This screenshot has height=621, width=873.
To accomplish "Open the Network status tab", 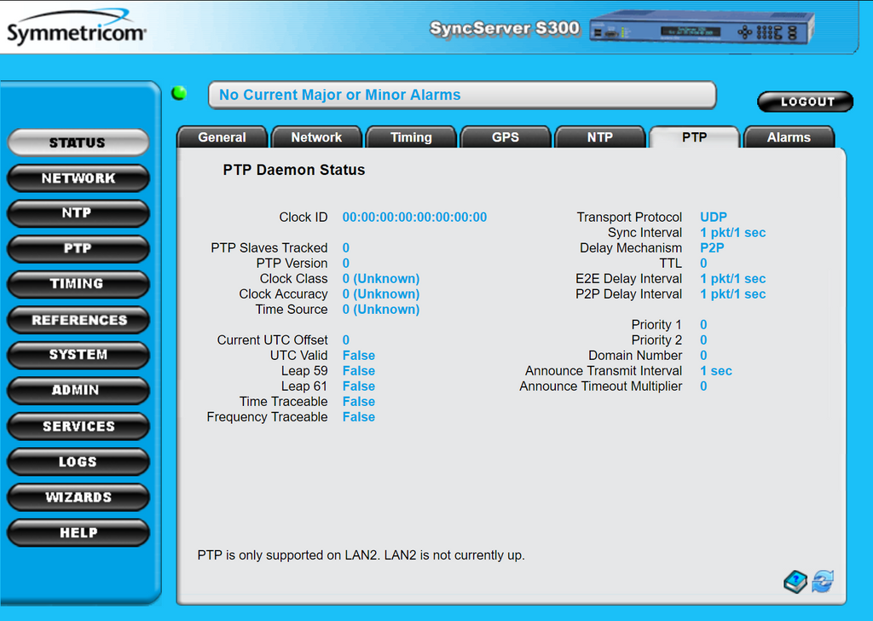I will point(316,137).
